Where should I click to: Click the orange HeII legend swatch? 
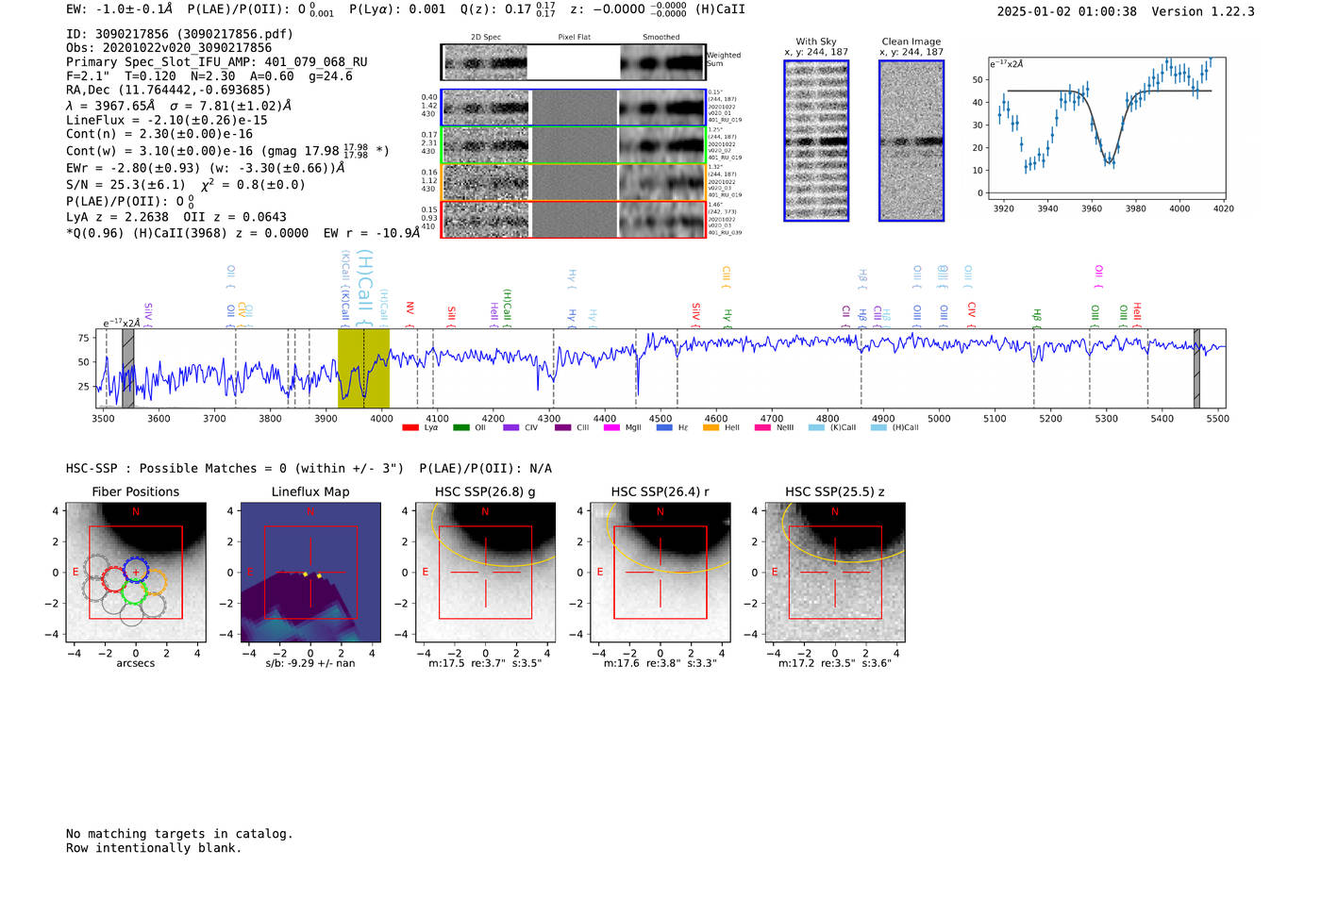click(711, 427)
